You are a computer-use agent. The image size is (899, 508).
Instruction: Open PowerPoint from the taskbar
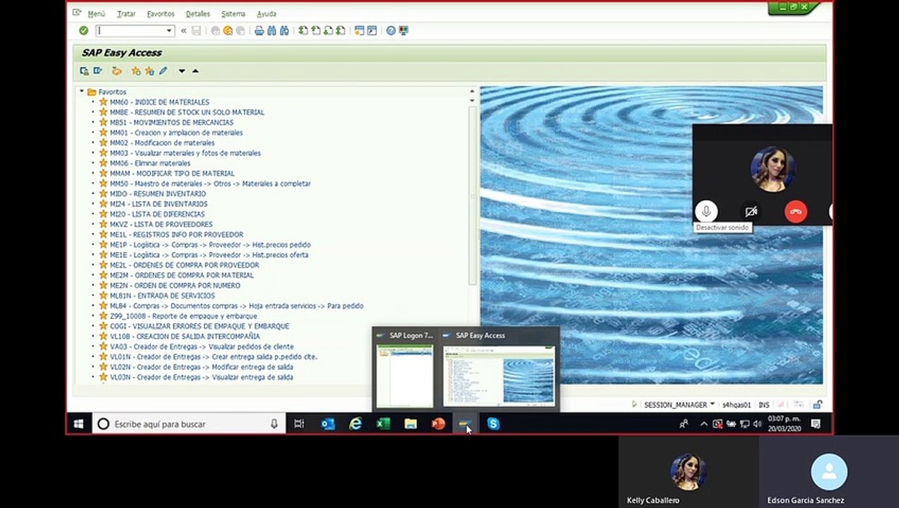[438, 424]
